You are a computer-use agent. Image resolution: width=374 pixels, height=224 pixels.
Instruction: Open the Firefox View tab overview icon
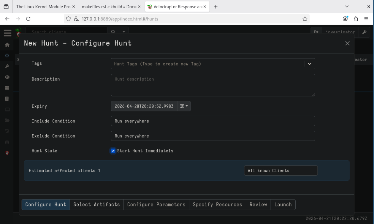coord(6,7)
